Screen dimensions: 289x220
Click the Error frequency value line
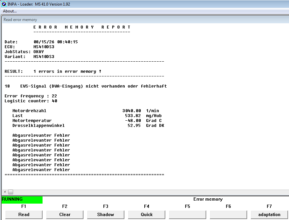coord(31,96)
